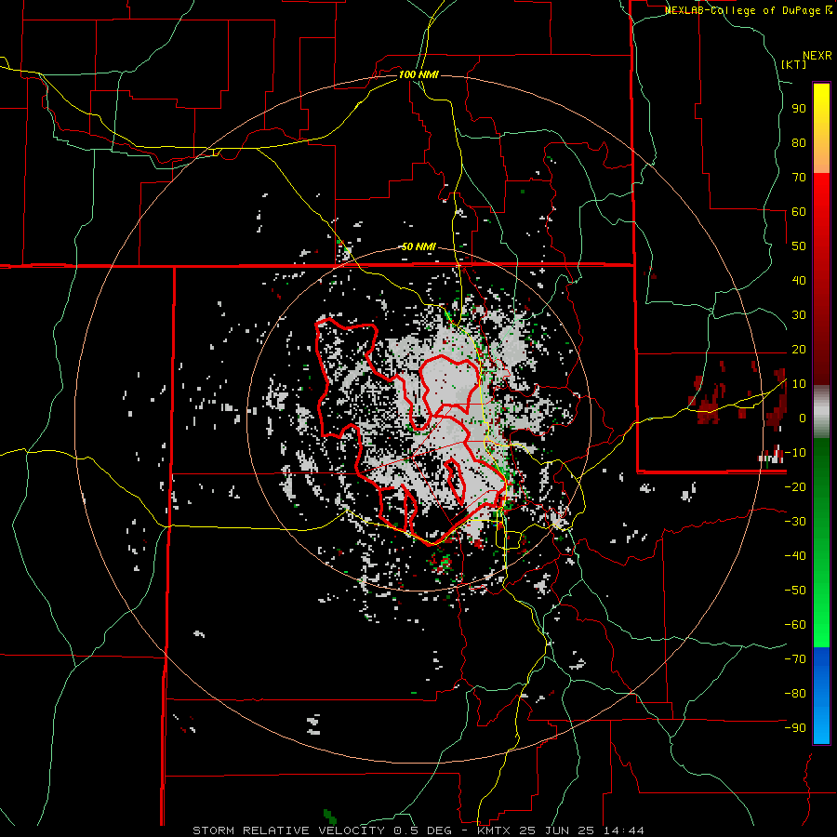Click the -80 knot value on the scale
The width and height of the screenshot is (837, 837).
(x=795, y=694)
